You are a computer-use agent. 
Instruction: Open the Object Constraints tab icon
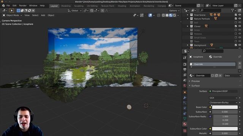(185, 113)
